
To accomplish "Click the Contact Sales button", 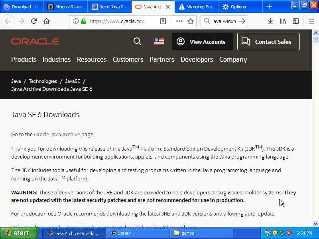I will [268, 41].
